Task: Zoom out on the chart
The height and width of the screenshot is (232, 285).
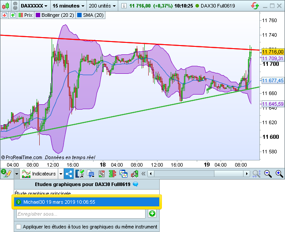Action: click(x=268, y=174)
